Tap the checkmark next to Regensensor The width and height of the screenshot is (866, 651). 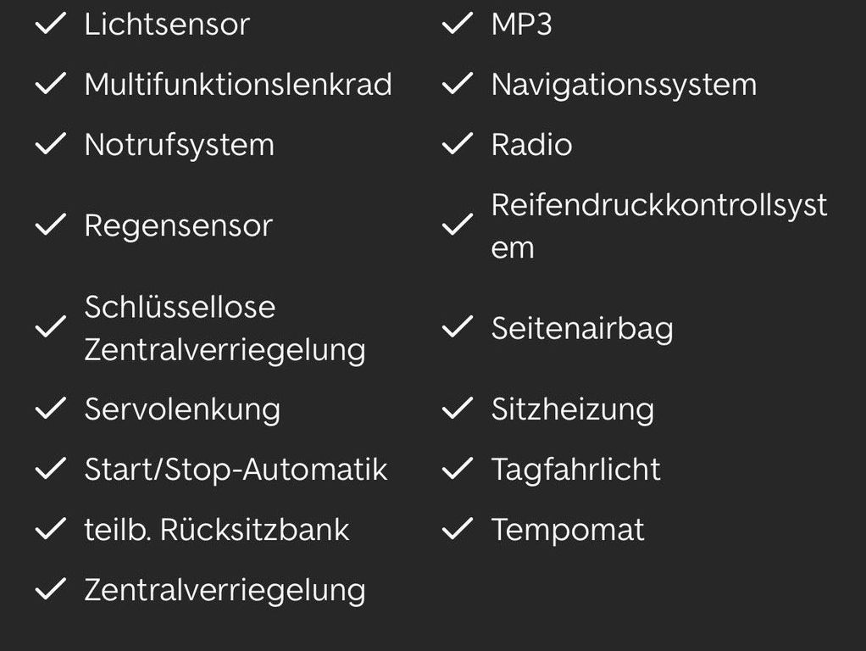coord(51,225)
